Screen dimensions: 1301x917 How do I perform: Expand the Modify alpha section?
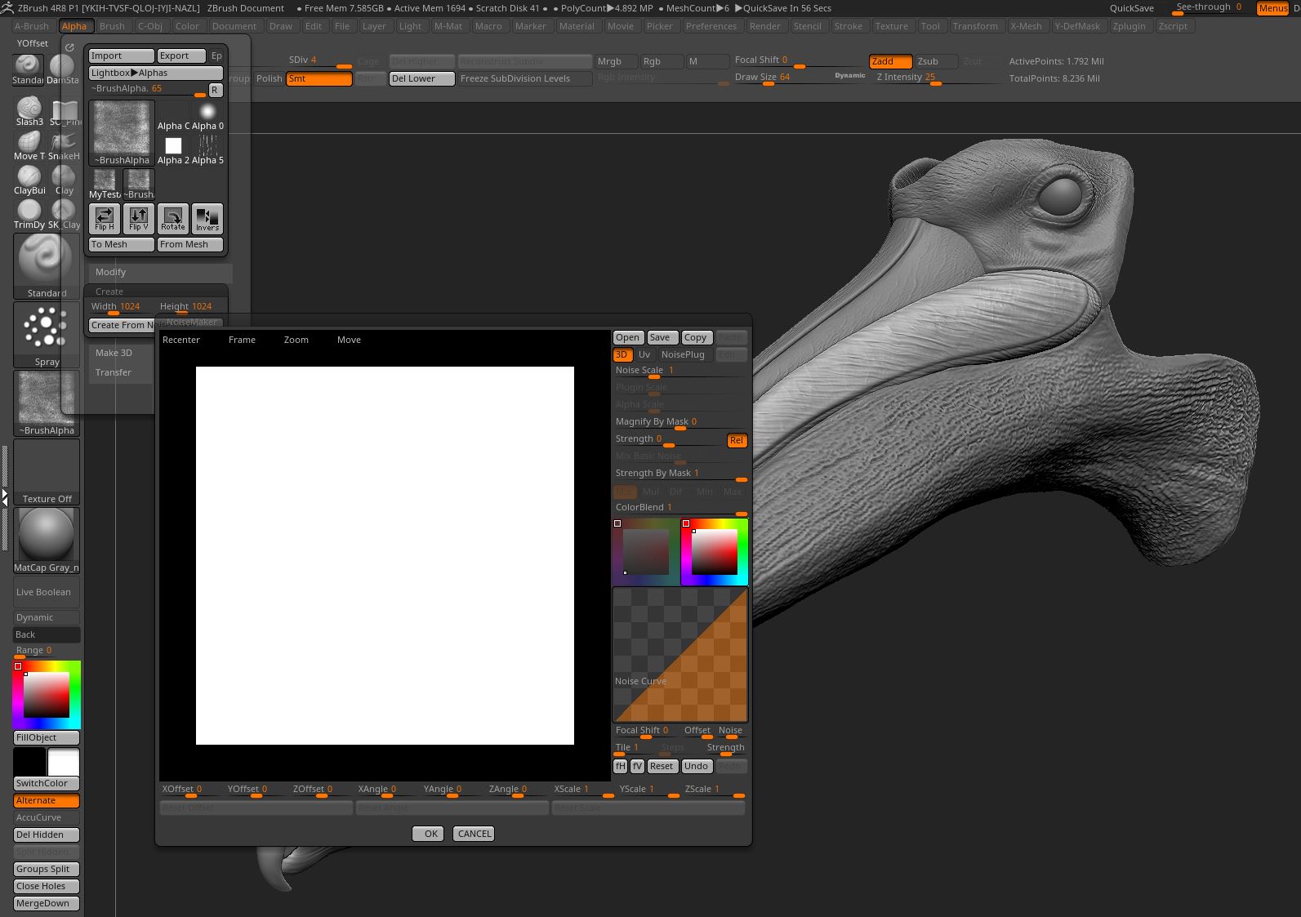click(x=160, y=272)
